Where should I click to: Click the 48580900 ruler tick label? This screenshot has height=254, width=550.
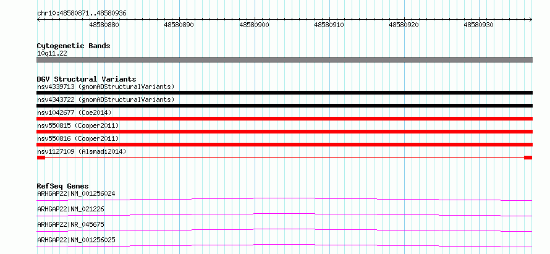pyautogui.click(x=255, y=25)
